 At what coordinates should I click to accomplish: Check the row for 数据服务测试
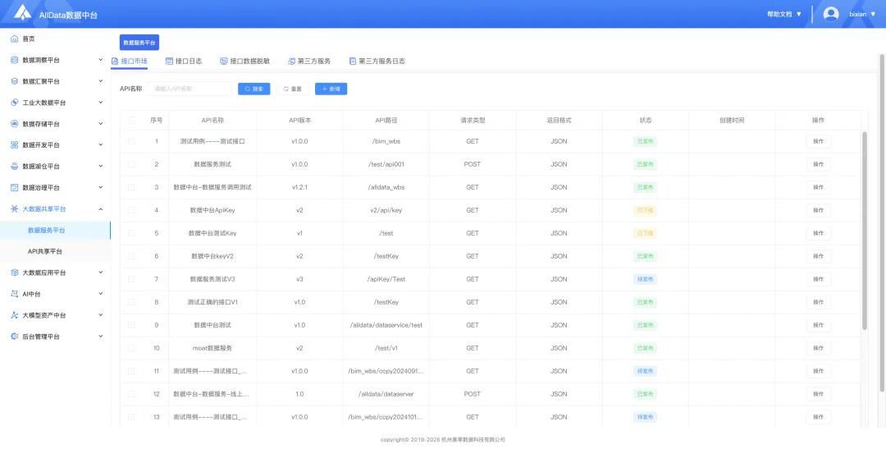[131, 164]
